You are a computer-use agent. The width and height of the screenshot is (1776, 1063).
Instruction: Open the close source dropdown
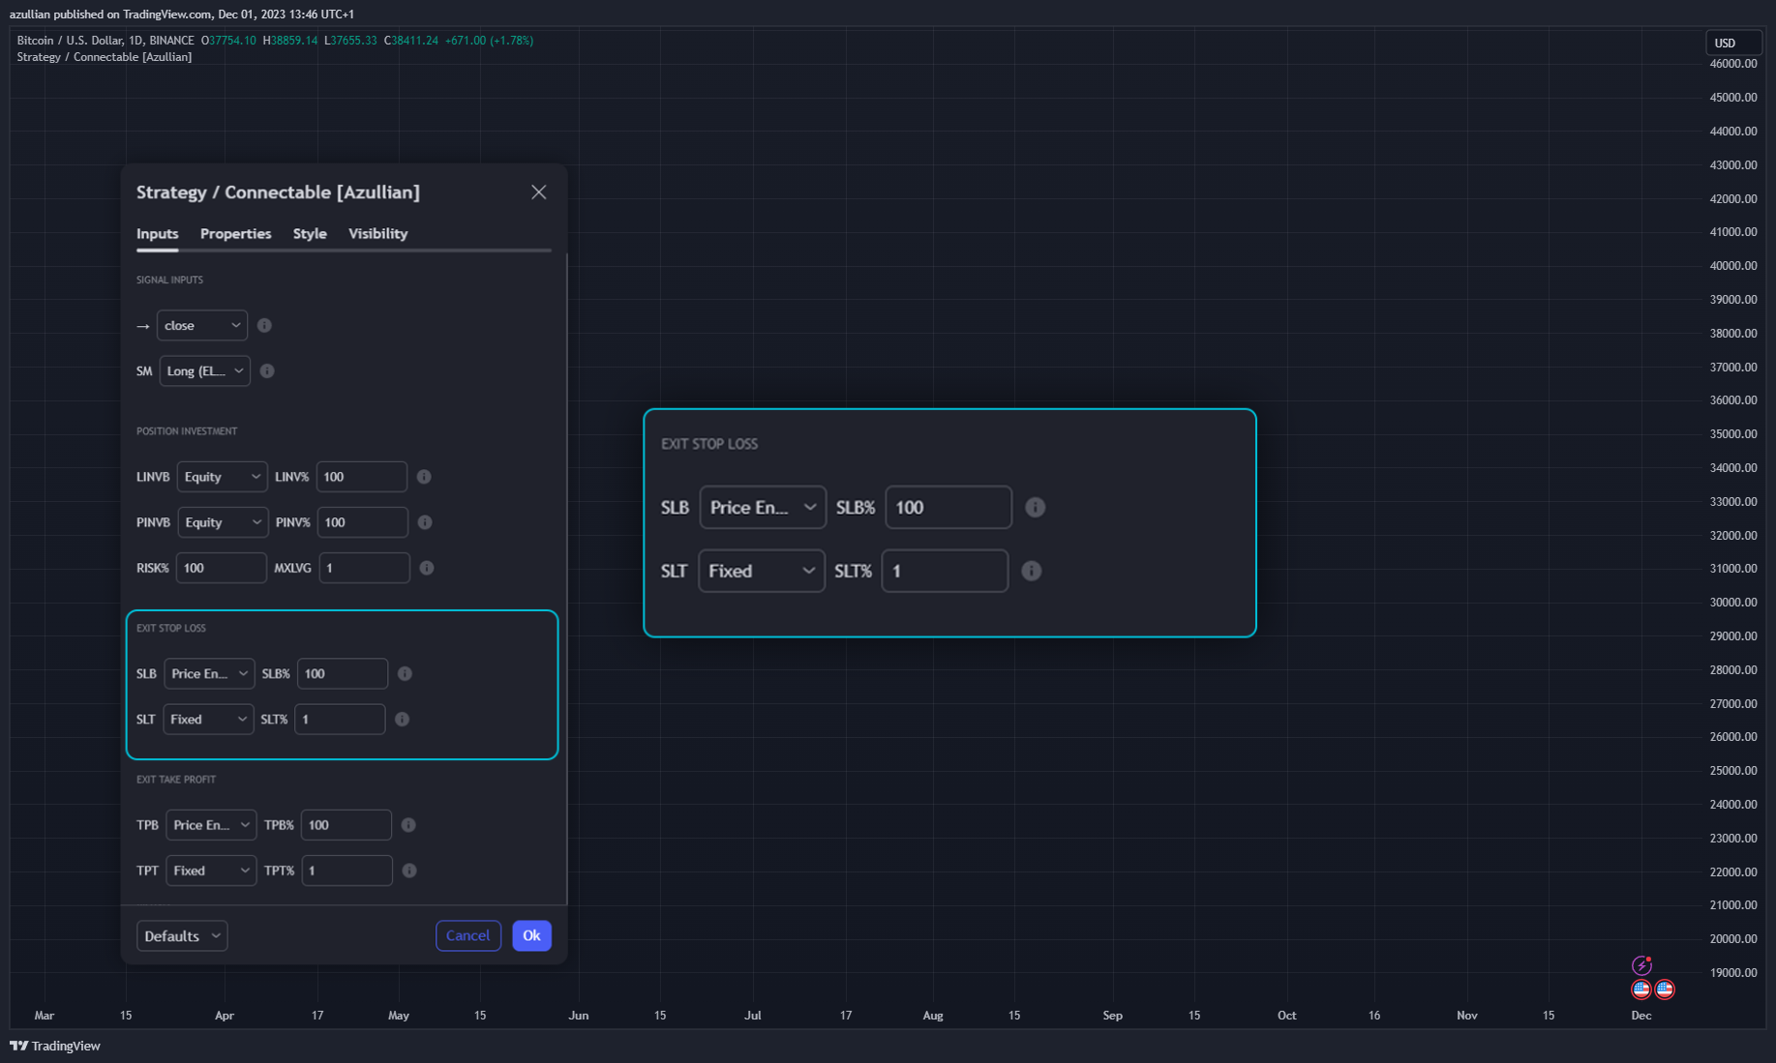[202, 326]
